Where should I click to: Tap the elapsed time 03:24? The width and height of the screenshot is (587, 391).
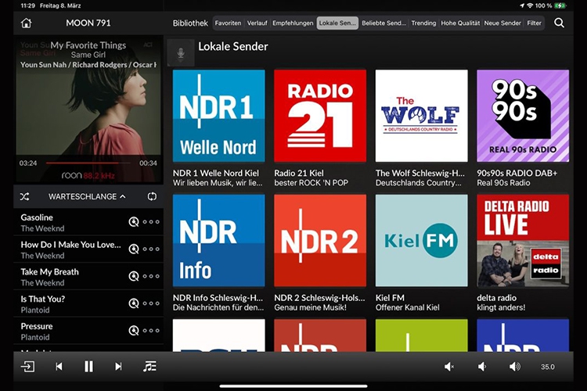28,163
